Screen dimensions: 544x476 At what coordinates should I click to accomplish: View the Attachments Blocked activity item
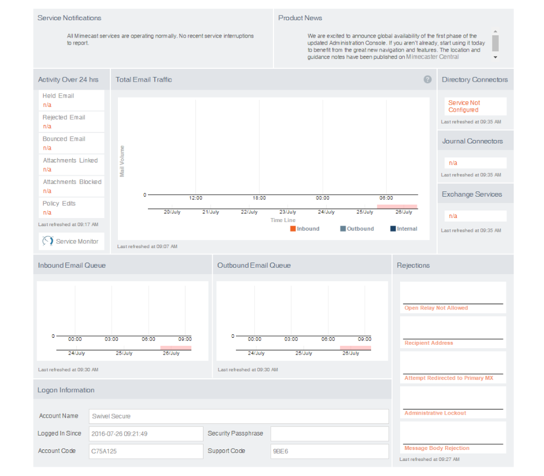pos(71,186)
